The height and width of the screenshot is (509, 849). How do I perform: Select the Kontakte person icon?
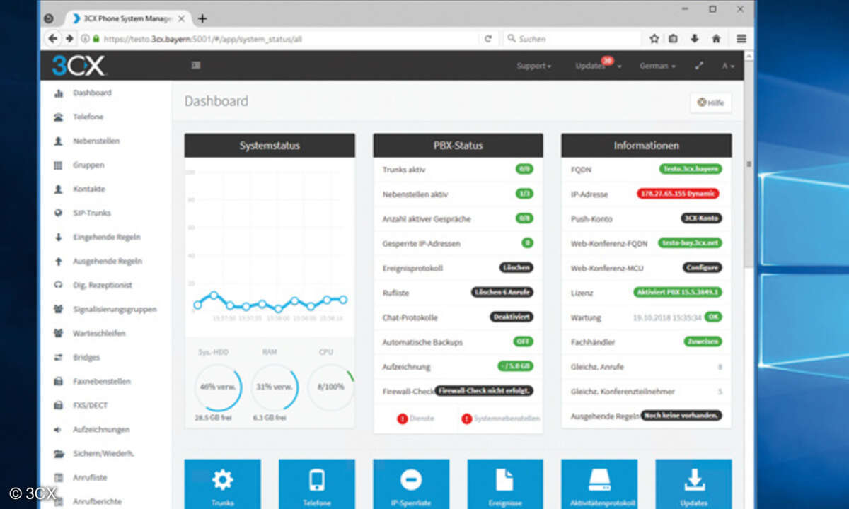point(58,189)
